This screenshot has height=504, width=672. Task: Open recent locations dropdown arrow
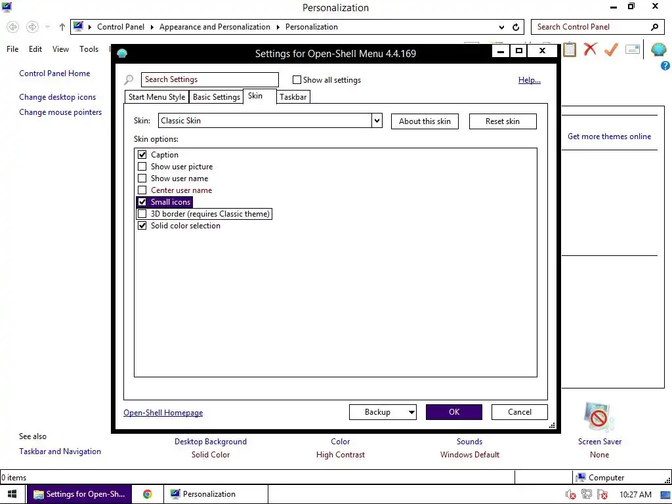pos(47,27)
